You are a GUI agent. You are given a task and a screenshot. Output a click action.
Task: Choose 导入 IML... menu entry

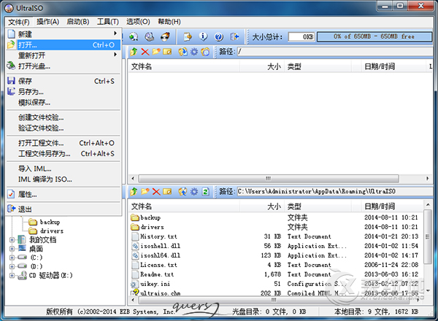pyautogui.click(x=64, y=169)
